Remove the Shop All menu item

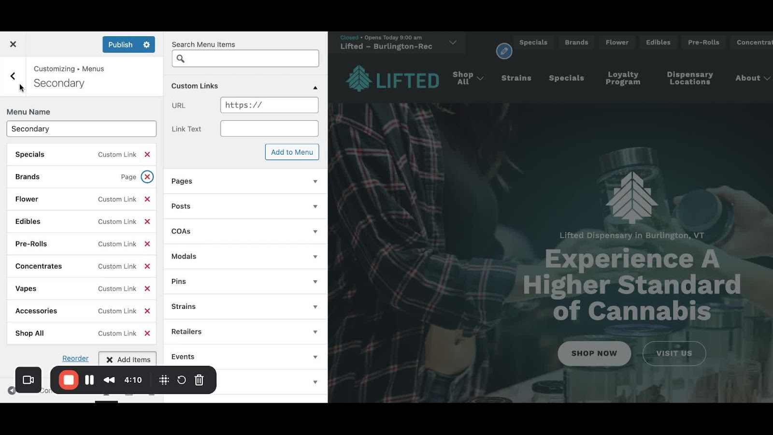click(147, 333)
